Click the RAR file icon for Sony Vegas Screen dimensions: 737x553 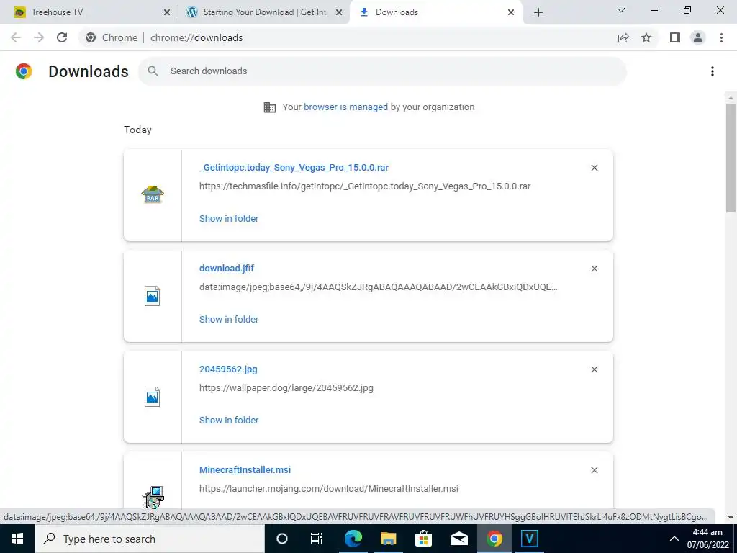(x=153, y=194)
